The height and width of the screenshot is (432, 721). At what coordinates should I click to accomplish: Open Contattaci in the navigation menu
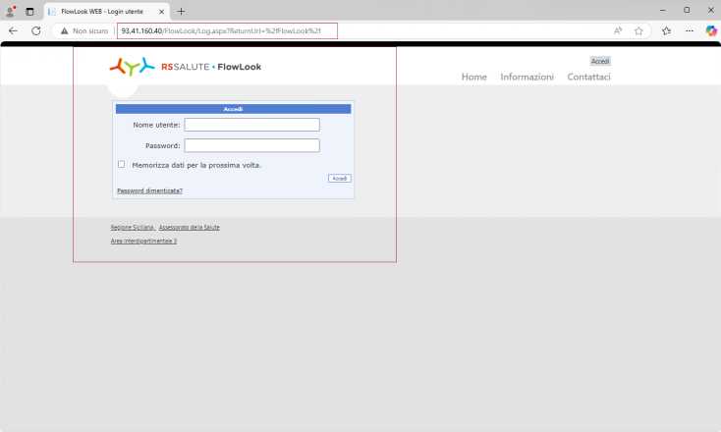[588, 77]
